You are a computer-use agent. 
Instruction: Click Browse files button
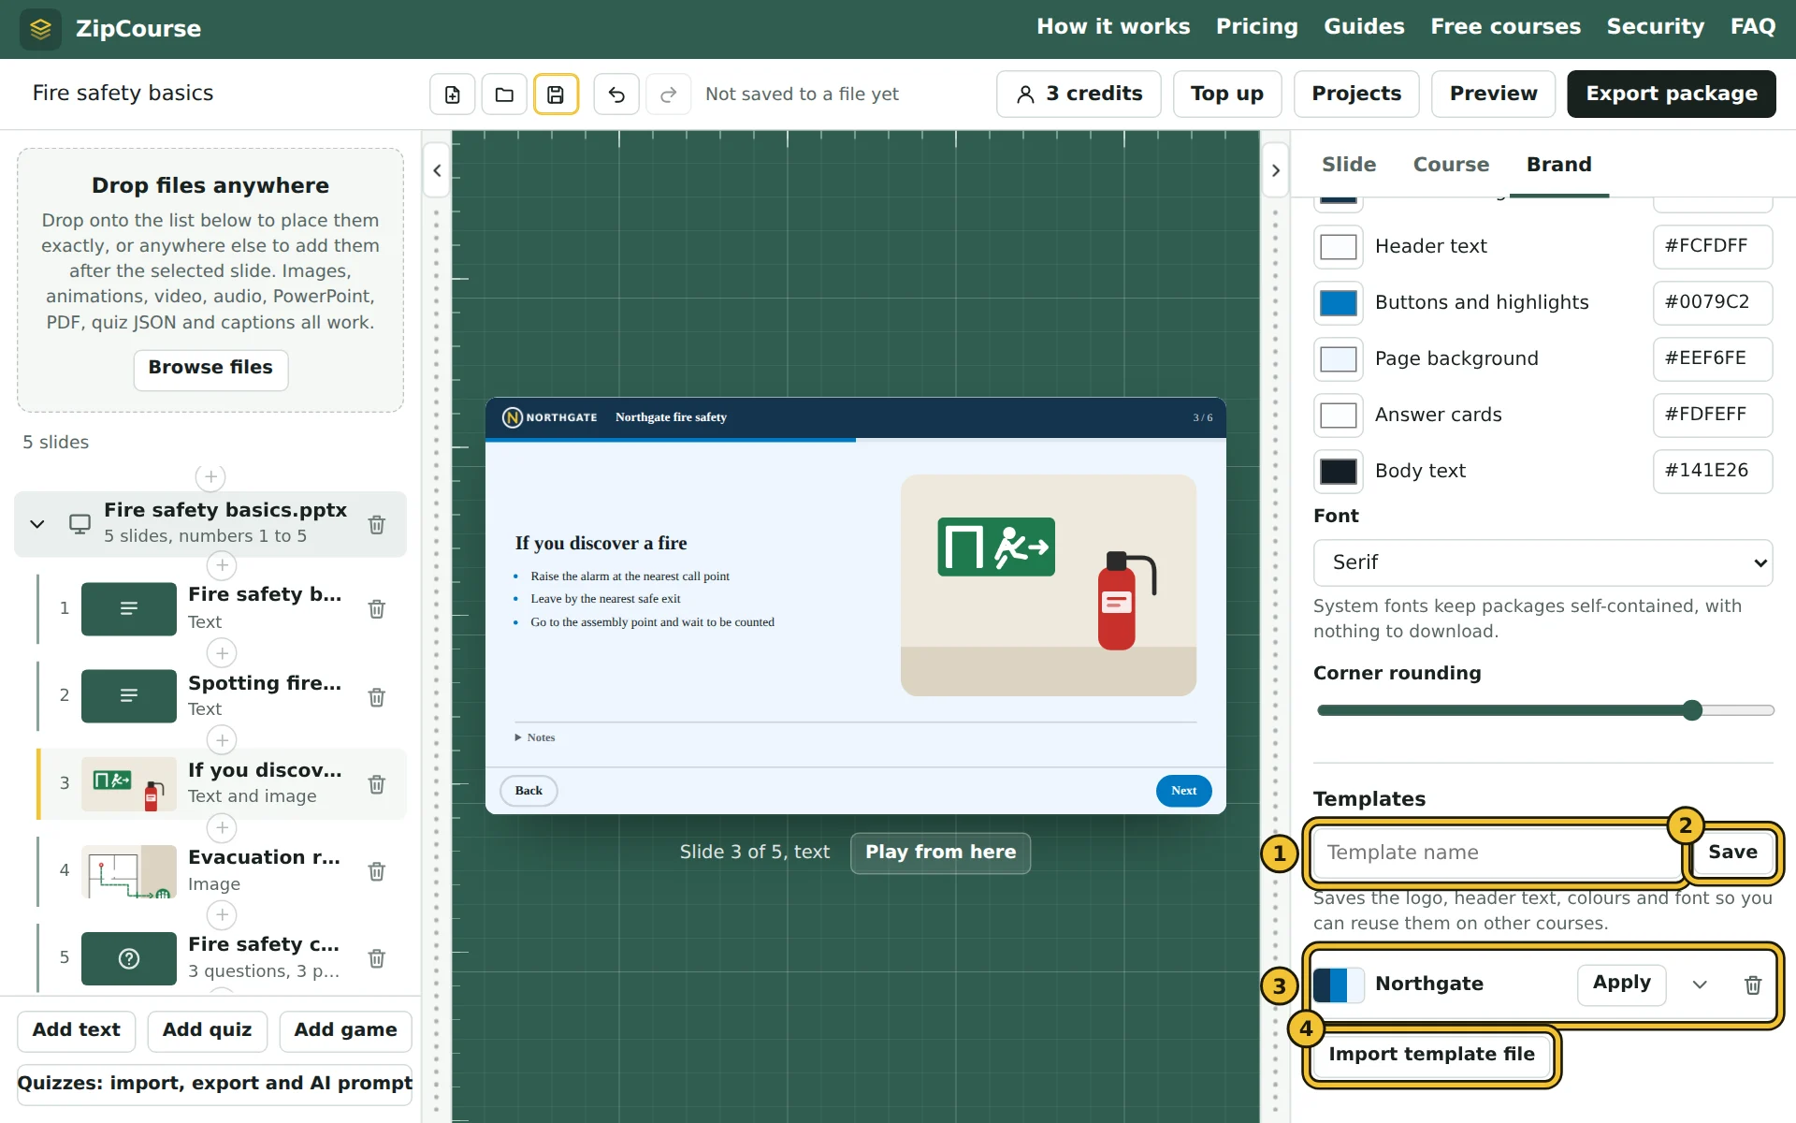(210, 369)
